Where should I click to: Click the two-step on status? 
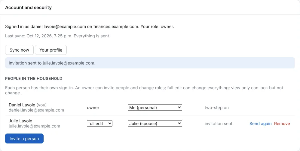click(216, 108)
